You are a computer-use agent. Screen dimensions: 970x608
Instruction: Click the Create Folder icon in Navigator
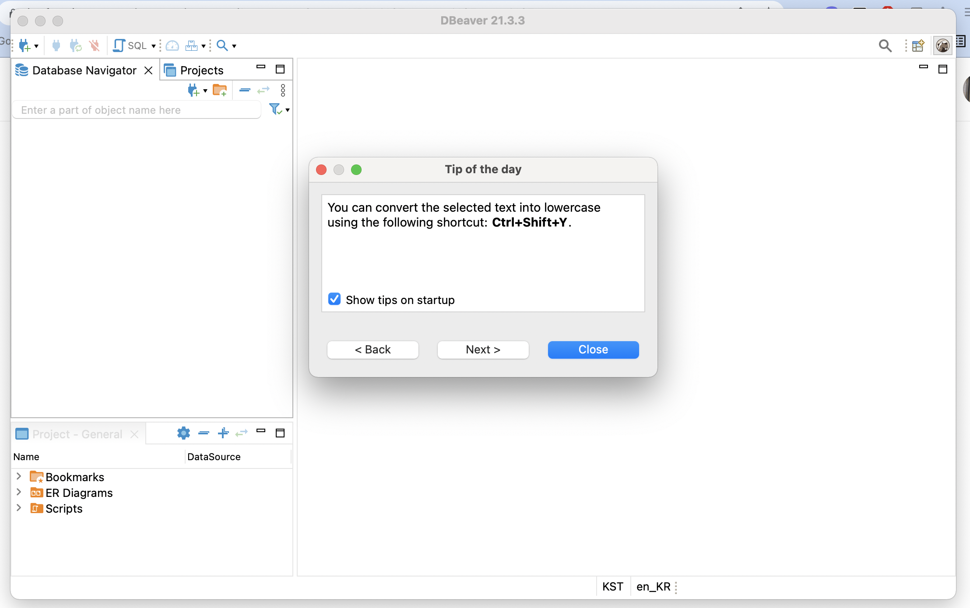[220, 91]
